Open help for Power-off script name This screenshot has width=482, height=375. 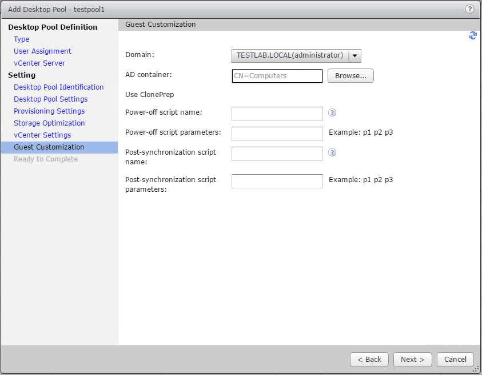(332, 112)
